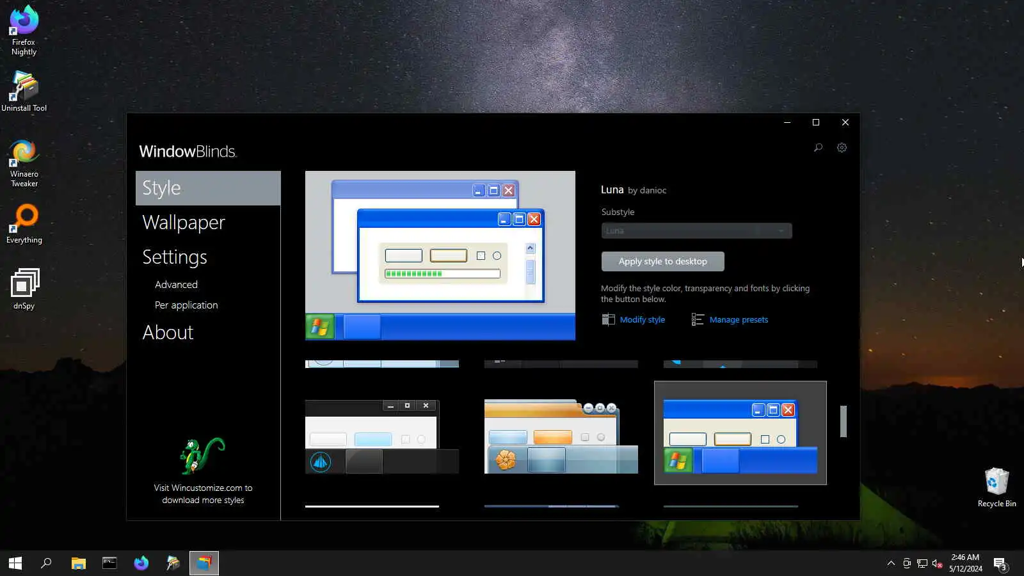Open the Windows Start menu

click(x=15, y=563)
